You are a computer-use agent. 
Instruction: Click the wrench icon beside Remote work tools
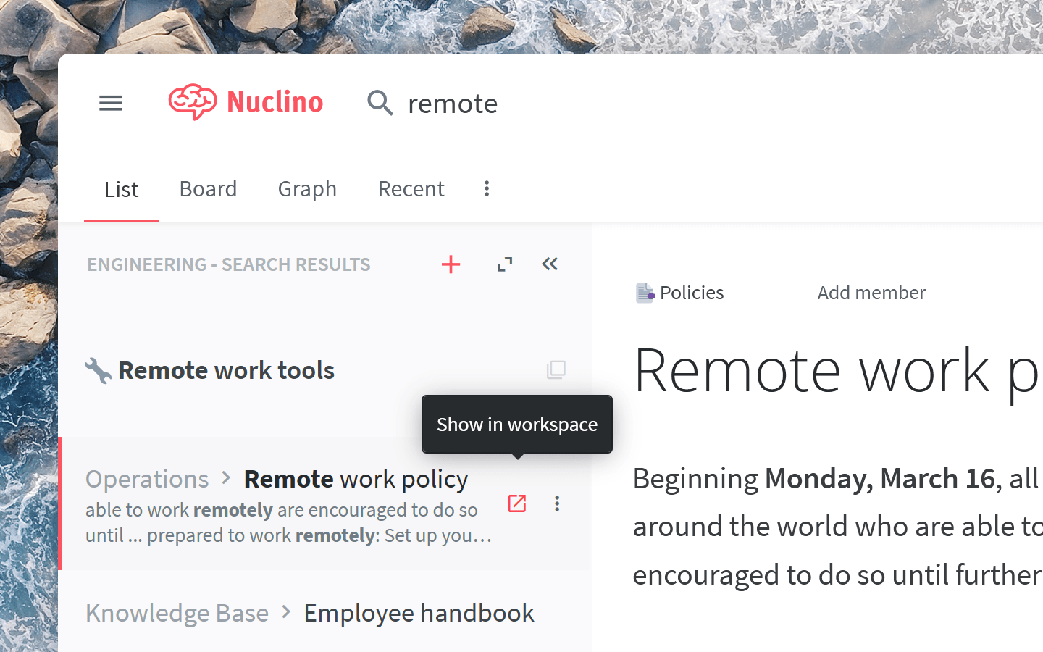tap(98, 370)
